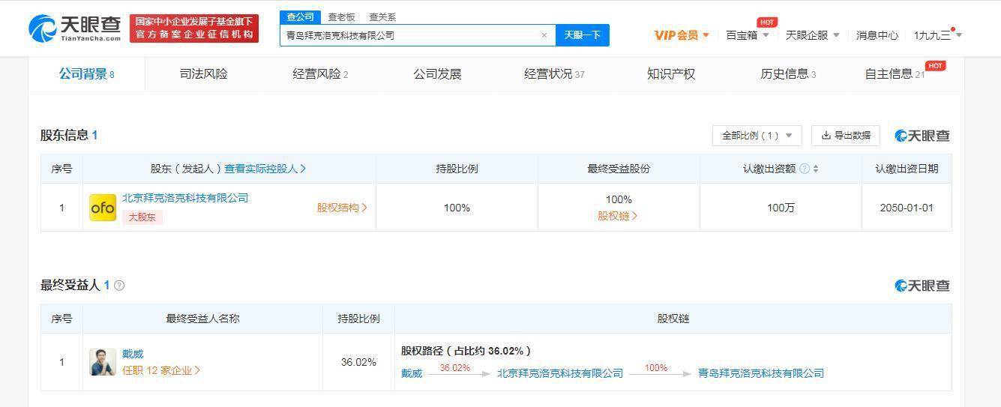The width and height of the screenshot is (1001, 407).
Task: Click the 100% 持股比例 cell
Action: pyautogui.click(x=457, y=208)
